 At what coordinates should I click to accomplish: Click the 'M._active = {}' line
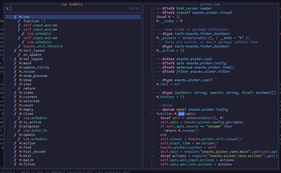[x=170, y=51]
